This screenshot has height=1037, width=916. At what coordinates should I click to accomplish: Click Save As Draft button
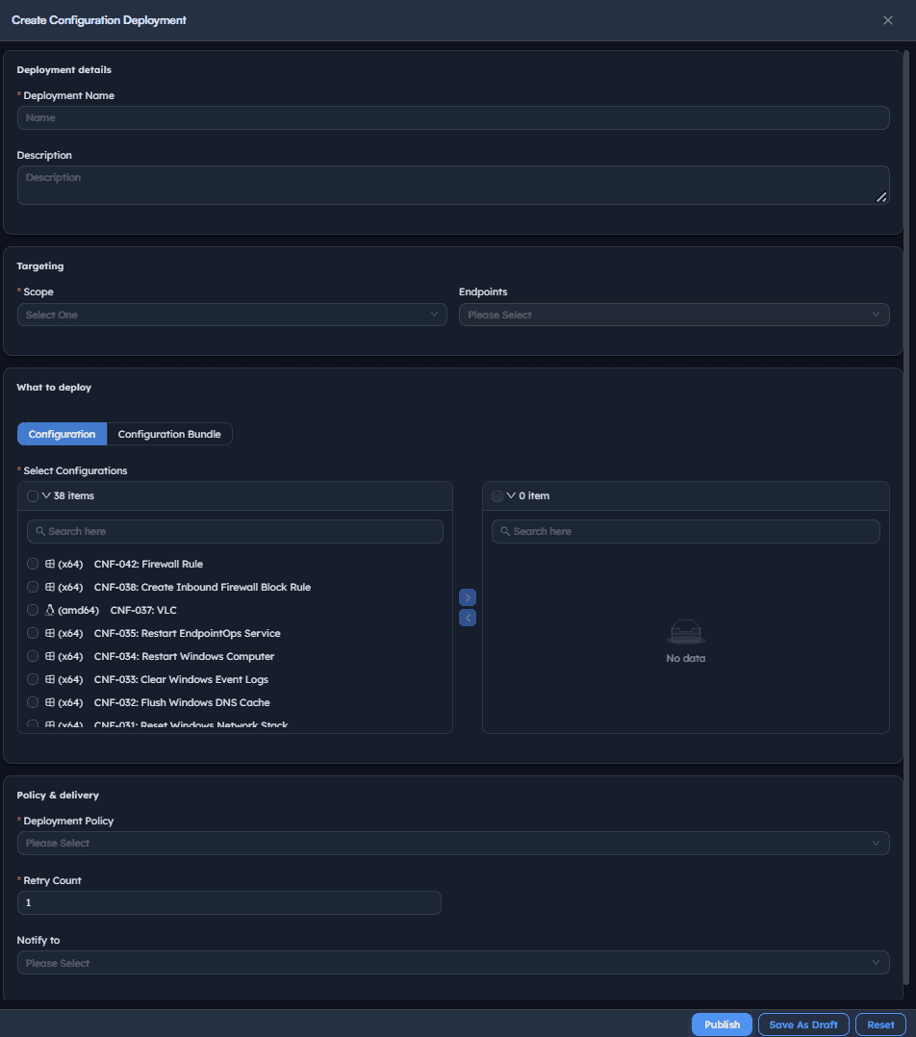[803, 1025]
